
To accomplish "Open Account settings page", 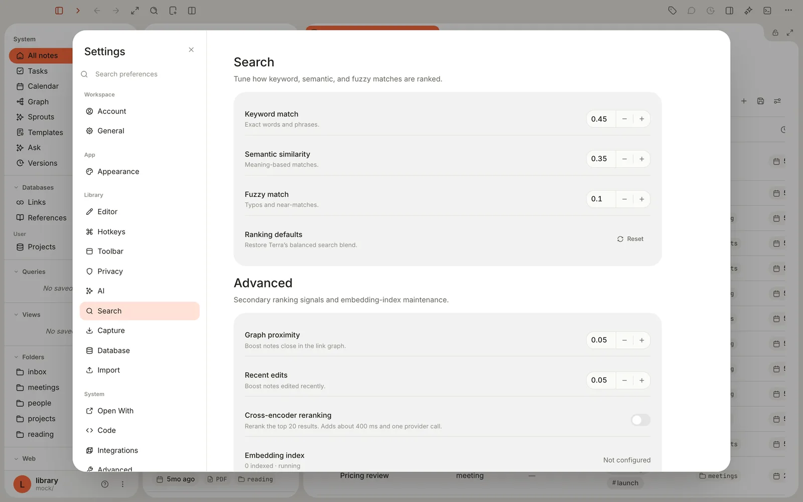I will [140, 111].
